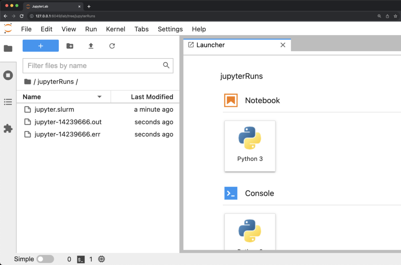
Task: Sort by Name column header
Action: pos(64,97)
